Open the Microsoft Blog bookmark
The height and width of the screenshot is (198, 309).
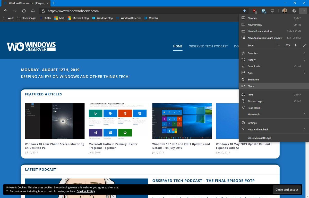[78, 18]
